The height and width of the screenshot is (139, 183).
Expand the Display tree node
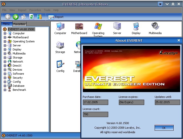click(x=5, y=50)
